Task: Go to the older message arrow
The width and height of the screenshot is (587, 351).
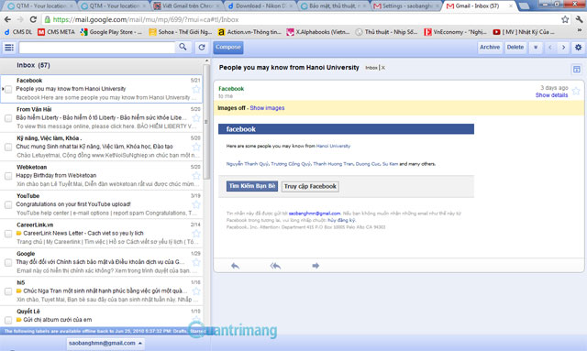Action: point(563,48)
